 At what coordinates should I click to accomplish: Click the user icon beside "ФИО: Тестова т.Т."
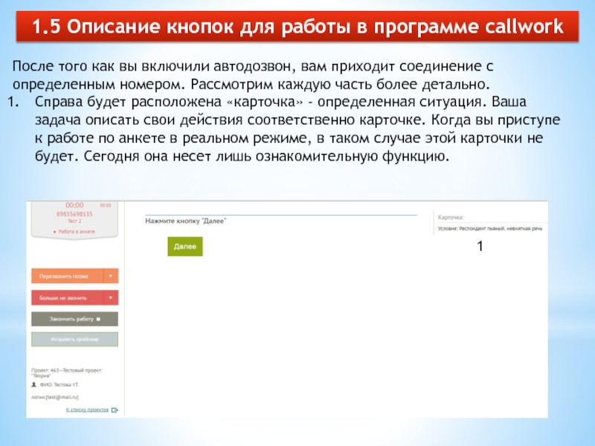click(33, 384)
